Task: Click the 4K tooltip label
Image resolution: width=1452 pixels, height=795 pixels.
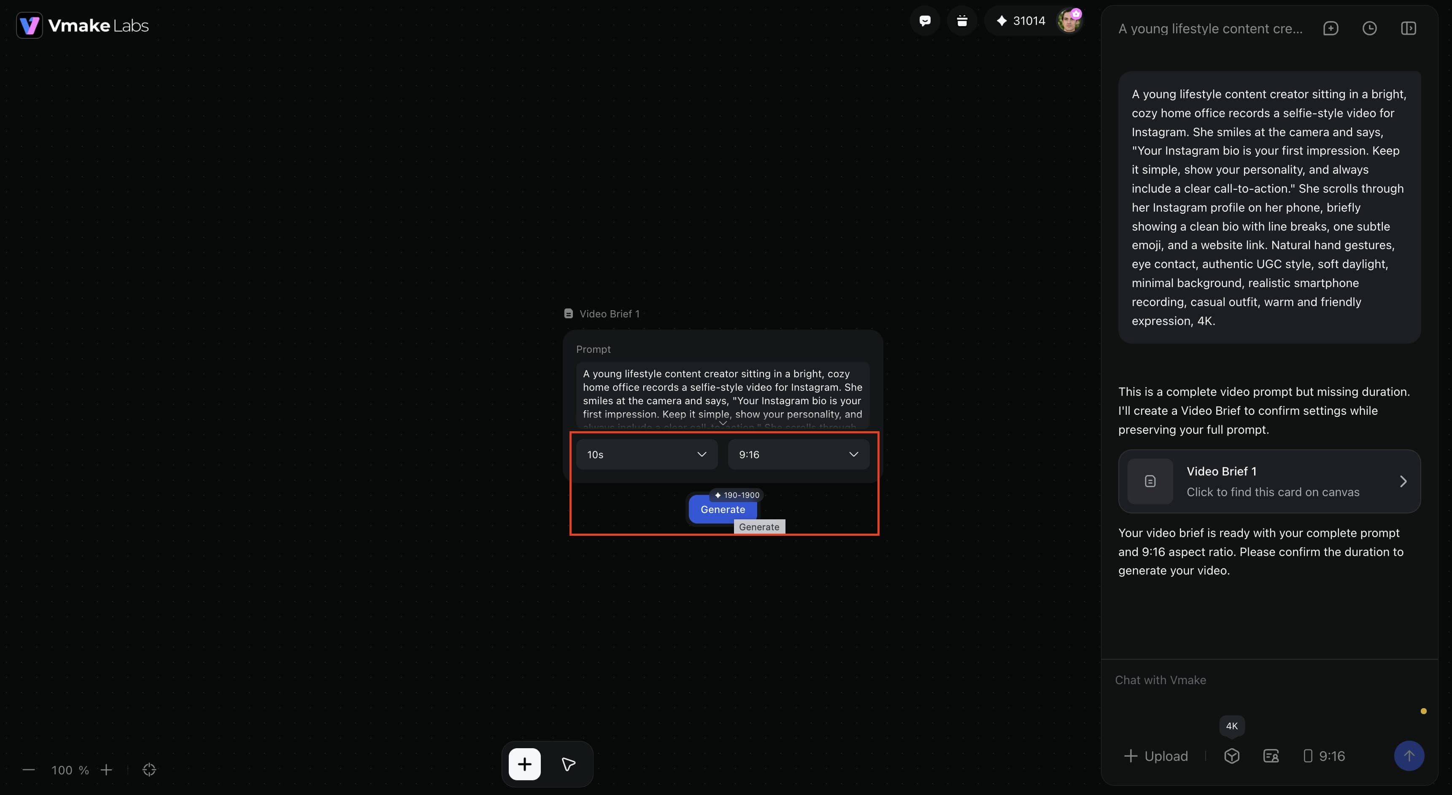Action: 1232,726
